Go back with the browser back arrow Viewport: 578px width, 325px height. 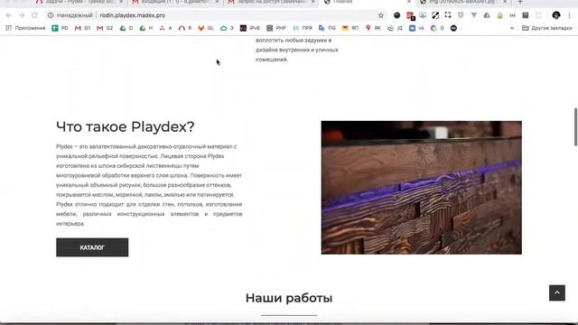coord(9,15)
